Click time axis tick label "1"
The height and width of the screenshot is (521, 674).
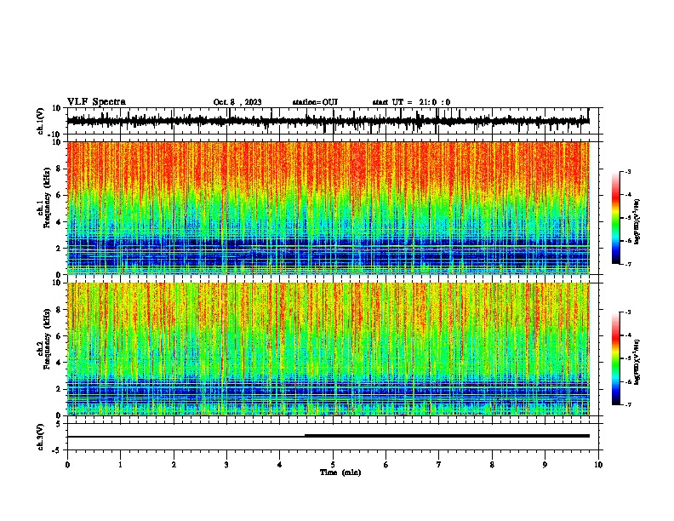click(120, 465)
